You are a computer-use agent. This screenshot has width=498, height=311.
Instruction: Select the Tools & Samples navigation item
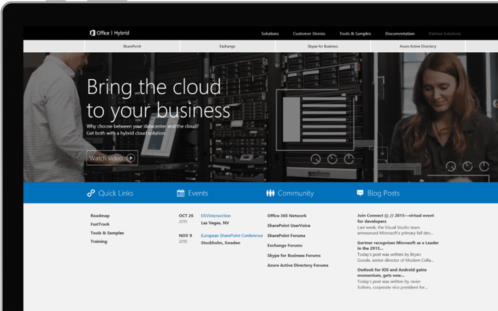355,34
